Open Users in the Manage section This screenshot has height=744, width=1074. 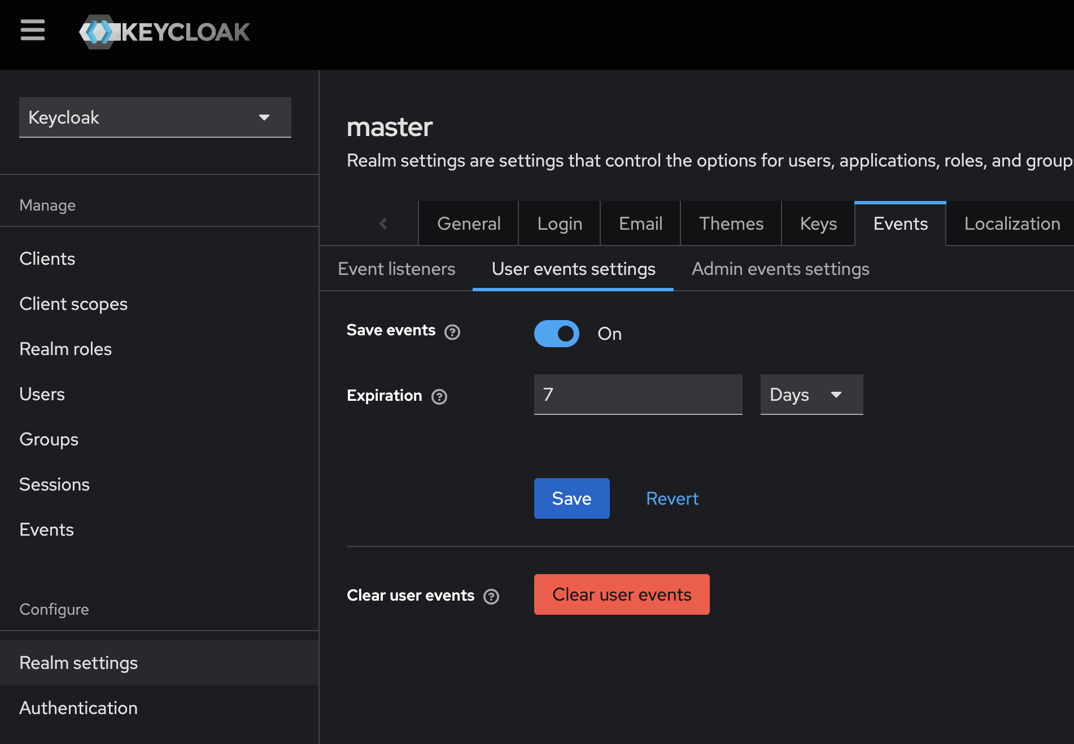click(42, 394)
